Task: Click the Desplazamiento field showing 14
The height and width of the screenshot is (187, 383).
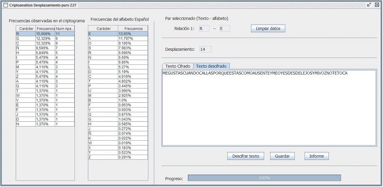Action: (x=205, y=49)
